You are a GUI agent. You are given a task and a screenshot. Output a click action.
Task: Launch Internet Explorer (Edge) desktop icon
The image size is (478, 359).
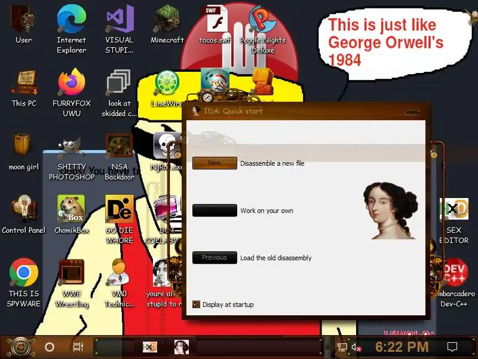71,29
